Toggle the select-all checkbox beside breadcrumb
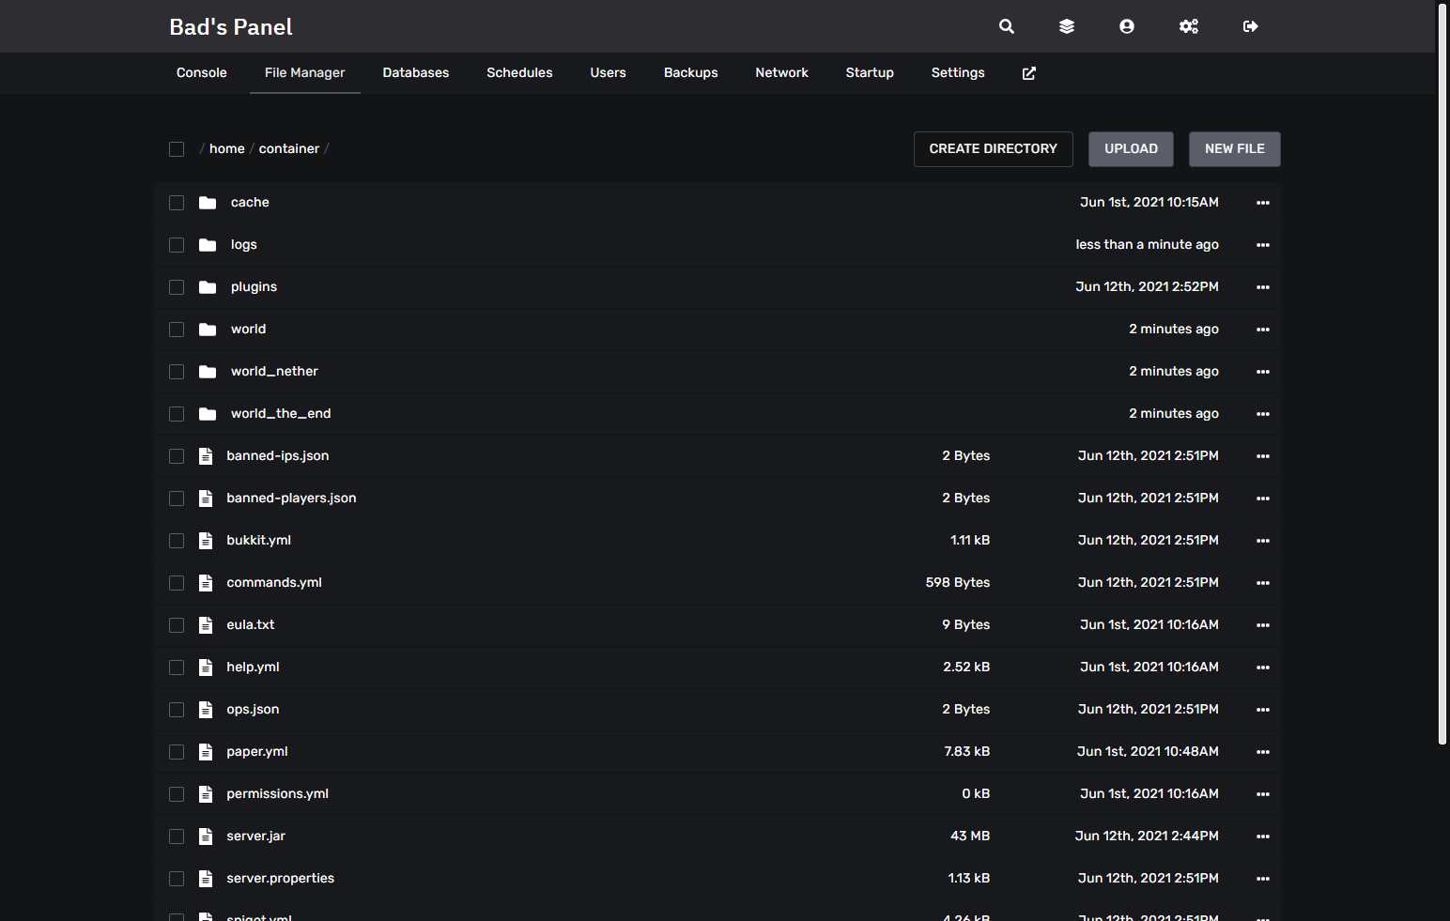Image resolution: width=1450 pixels, height=921 pixels. click(177, 149)
